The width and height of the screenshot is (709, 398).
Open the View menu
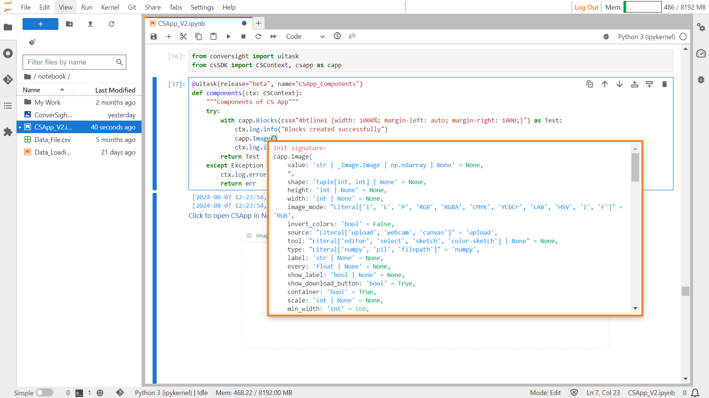click(x=66, y=7)
